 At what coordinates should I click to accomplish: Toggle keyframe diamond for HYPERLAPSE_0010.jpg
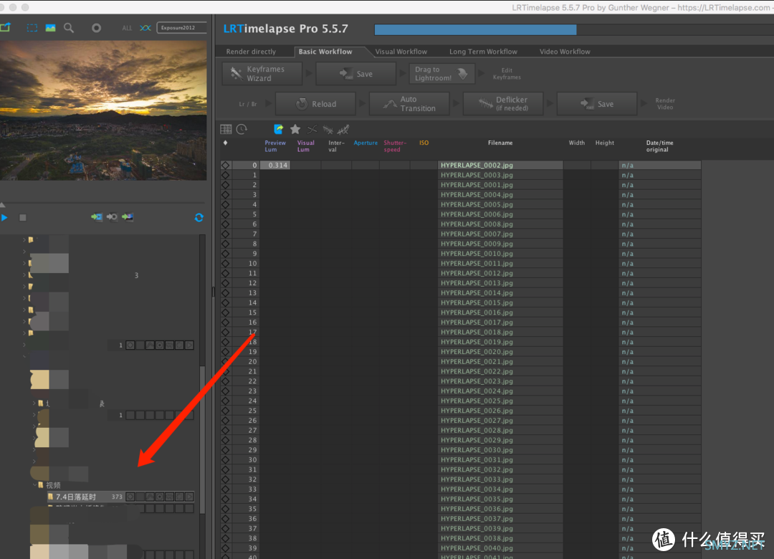click(226, 253)
